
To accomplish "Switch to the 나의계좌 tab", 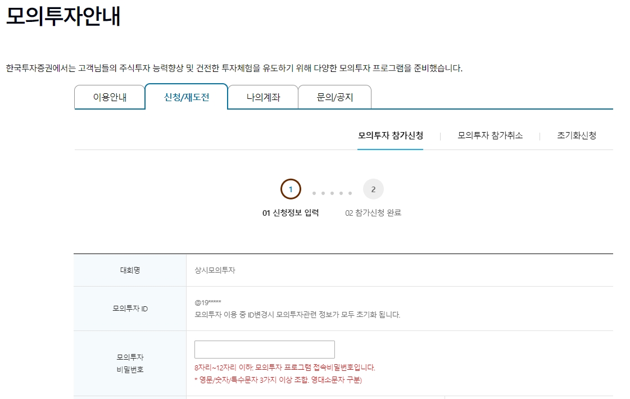I will pos(263,97).
